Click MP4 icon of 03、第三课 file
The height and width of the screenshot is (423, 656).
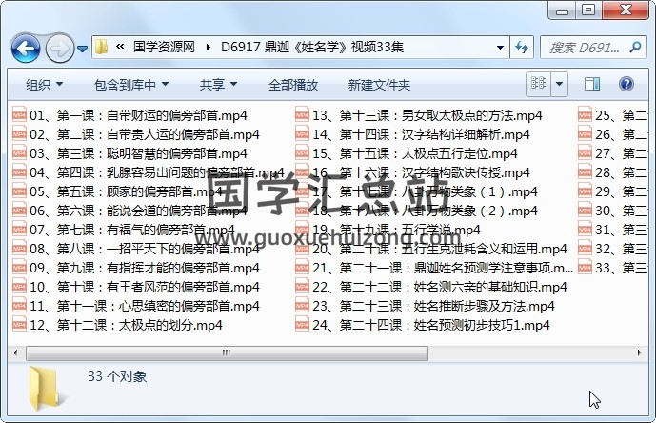click(19, 152)
